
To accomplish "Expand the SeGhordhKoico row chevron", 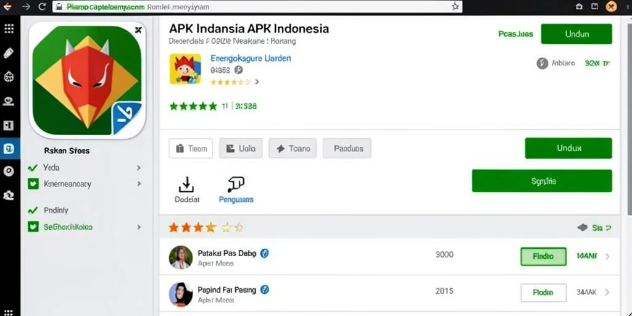I will [139, 227].
